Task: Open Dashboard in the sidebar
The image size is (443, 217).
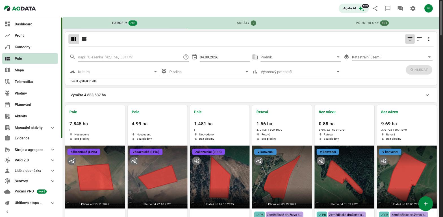Action: pos(30,24)
